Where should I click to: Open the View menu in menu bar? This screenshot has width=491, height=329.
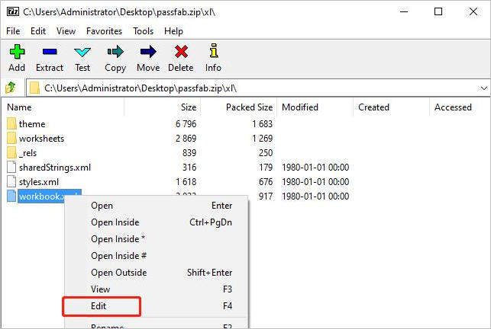(66, 31)
